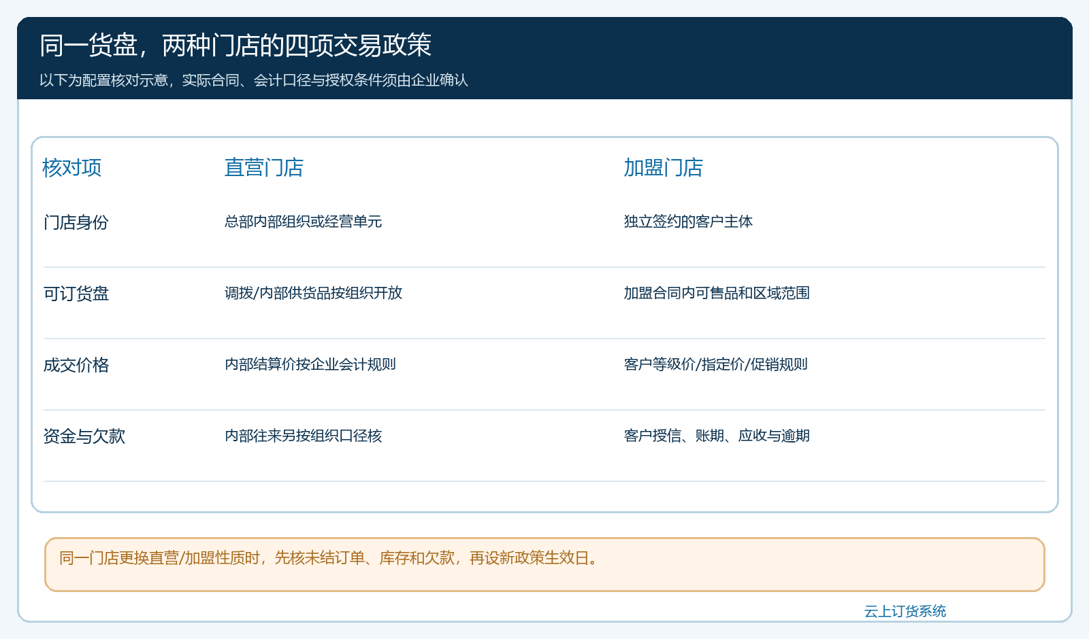
Task: Select the 客户等级价/指定价/促销规则 cell
Action: pos(716,364)
